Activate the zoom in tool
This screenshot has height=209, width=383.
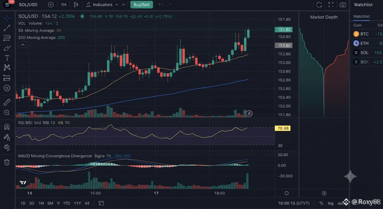pyautogui.click(x=7, y=112)
